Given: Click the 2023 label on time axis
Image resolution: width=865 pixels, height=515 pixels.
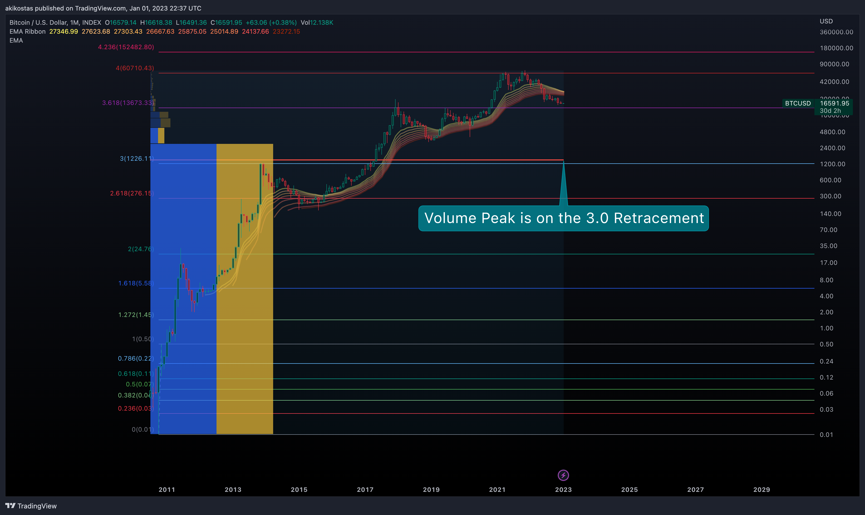Looking at the screenshot, I should pyautogui.click(x=563, y=490).
